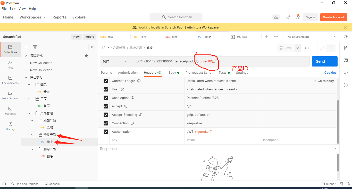Close the 修改 request tab

[223, 37]
